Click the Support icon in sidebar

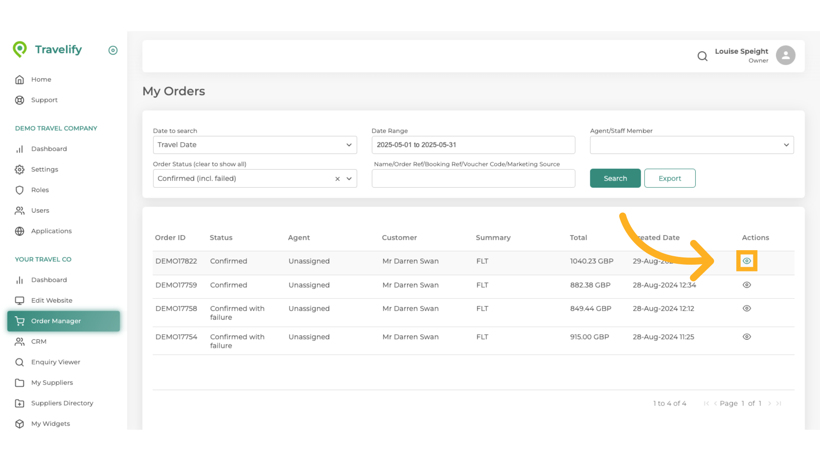coord(20,100)
